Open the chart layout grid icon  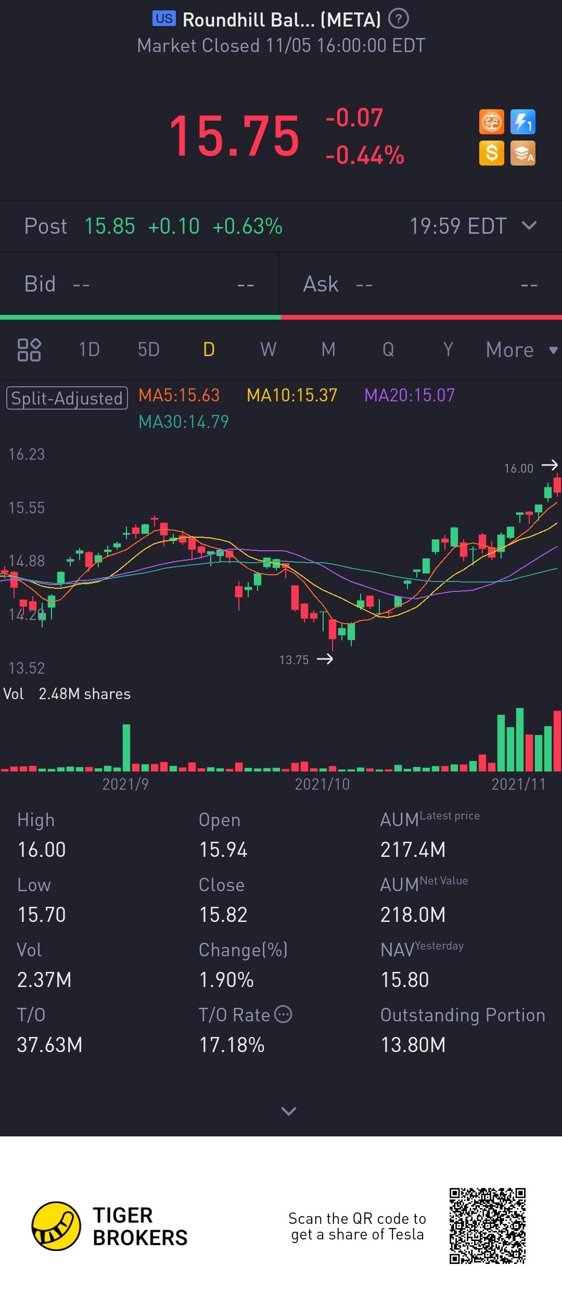[29, 349]
